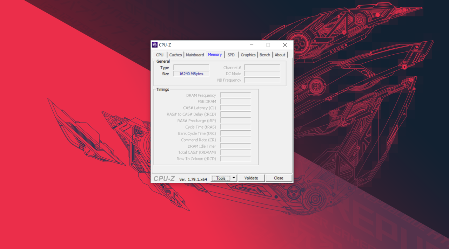Open the Caches tab

click(175, 55)
